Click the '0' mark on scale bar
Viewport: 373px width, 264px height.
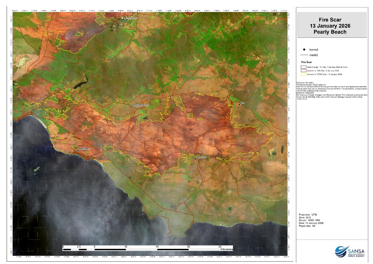pos(63,247)
